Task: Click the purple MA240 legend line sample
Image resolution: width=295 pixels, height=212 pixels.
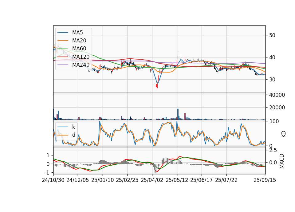Action: tap(63, 65)
